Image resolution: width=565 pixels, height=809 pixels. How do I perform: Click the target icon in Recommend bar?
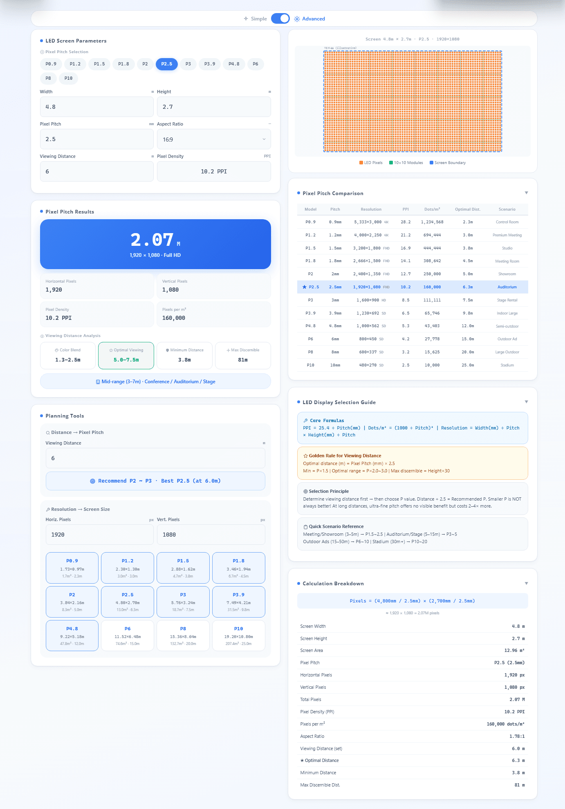(x=92, y=481)
